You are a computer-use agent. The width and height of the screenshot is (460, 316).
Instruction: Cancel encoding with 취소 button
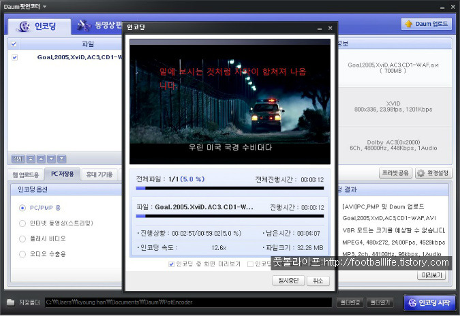coord(318,281)
